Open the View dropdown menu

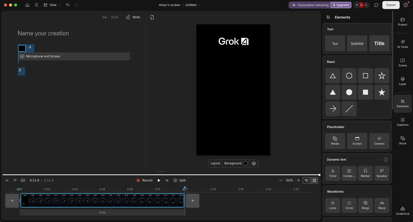(x=52, y=5)
